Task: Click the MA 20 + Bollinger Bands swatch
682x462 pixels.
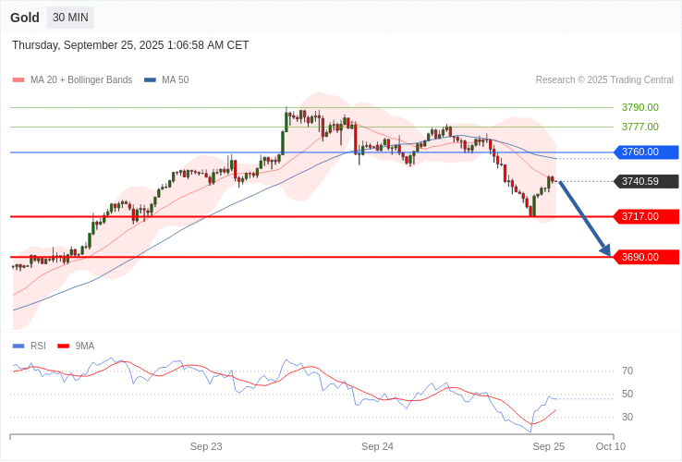Action: tap(18, 80)
